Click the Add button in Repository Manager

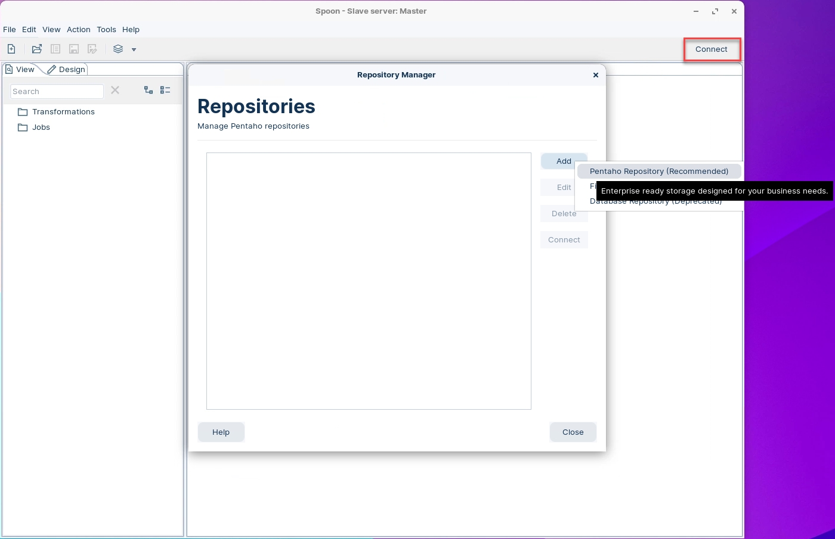564,161
